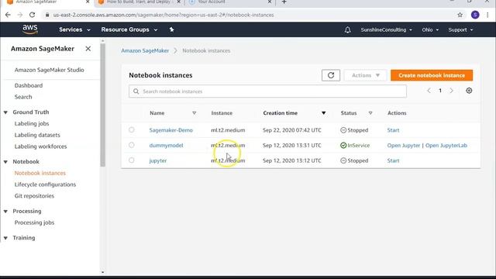Open the Support dropdown
The height and width of the screenshot is (279, 496).
pos(460,29)
